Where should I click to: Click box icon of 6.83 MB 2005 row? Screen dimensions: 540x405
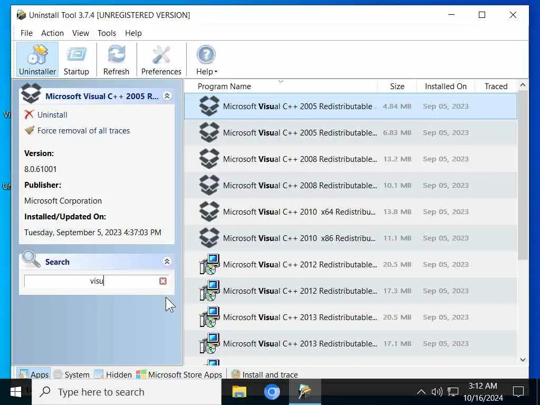click(209, 132)
